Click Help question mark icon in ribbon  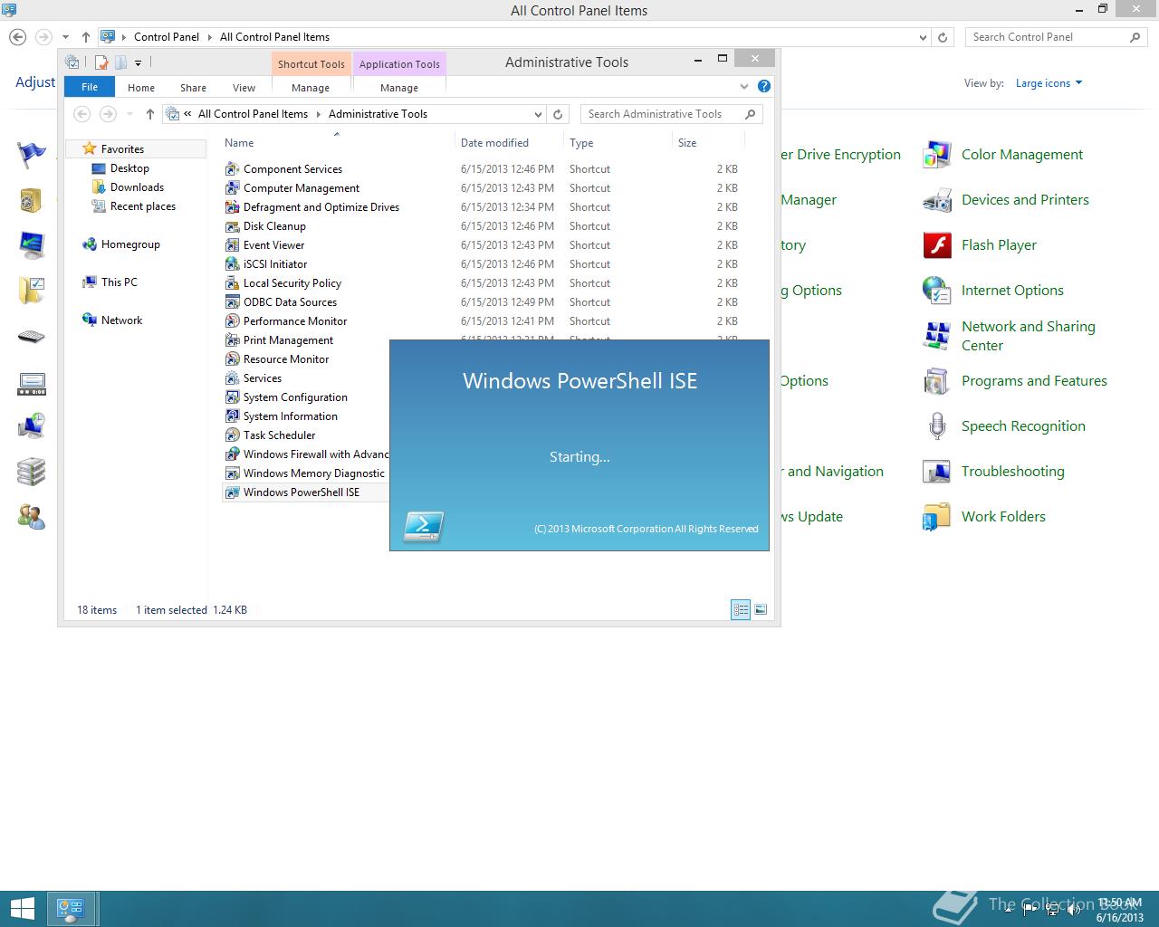point(764,87)
